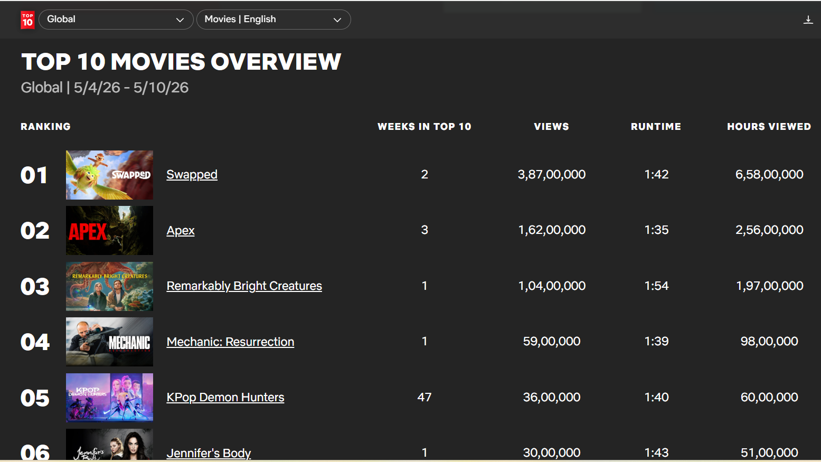Click the VIEWS column header

tap(552, 127)
